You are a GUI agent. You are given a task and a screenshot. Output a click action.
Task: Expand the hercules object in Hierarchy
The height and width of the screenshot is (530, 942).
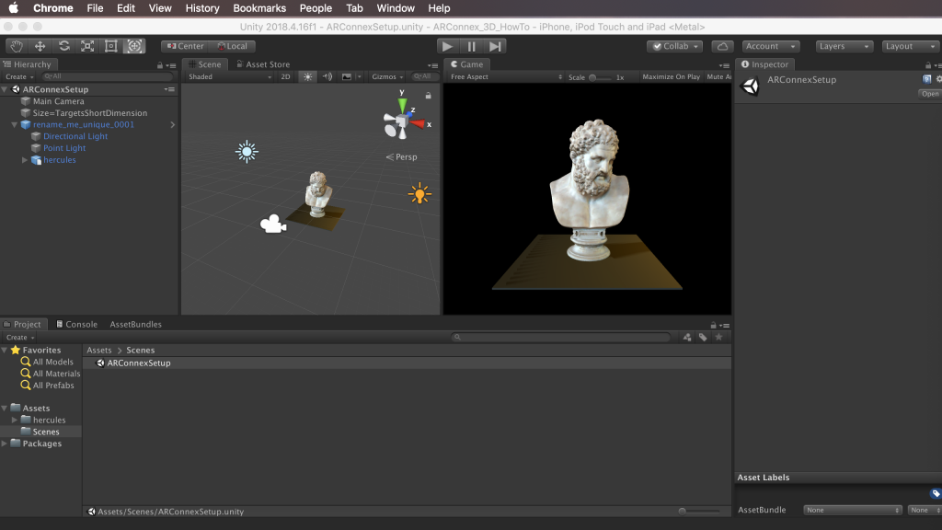click(25, 160)
